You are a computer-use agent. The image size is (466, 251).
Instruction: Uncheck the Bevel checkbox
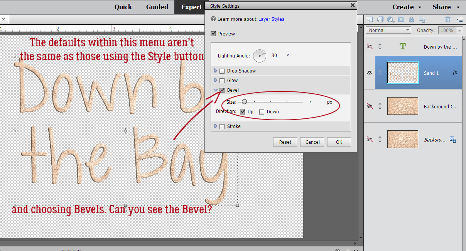[222, 90]
